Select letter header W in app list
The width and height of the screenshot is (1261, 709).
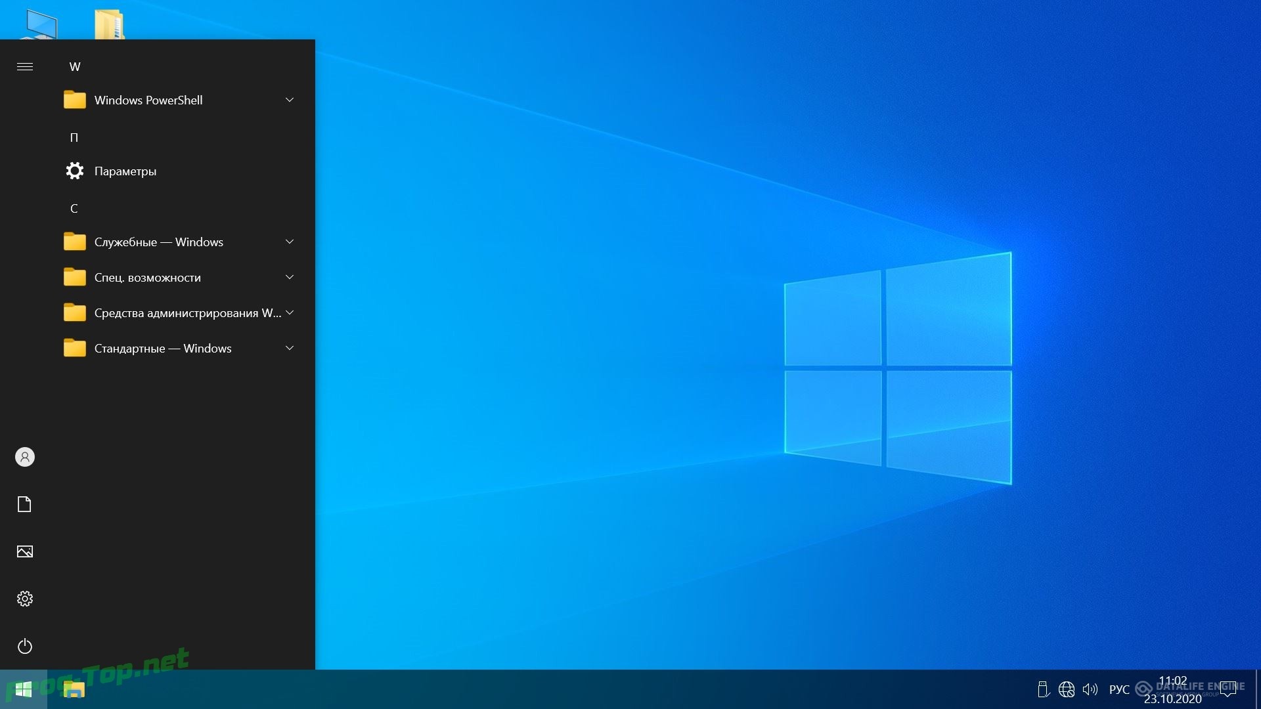tap(75, 66)
